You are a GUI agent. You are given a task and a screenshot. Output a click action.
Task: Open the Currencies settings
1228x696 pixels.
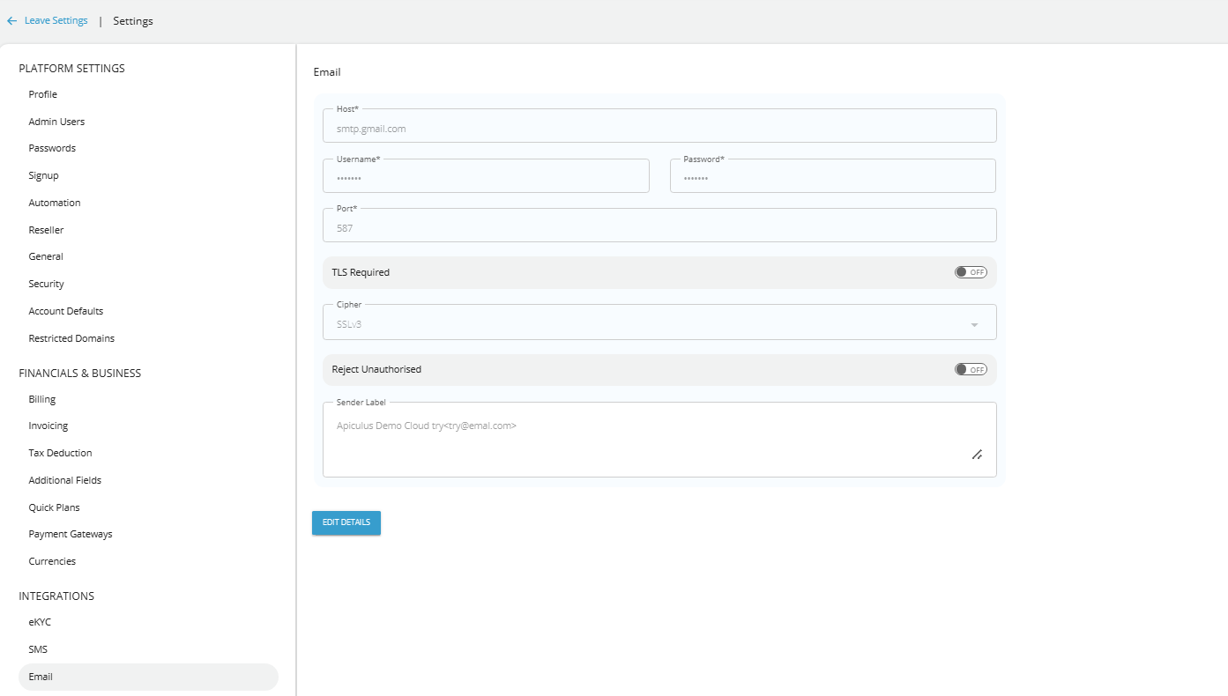(x=52, y=560)
